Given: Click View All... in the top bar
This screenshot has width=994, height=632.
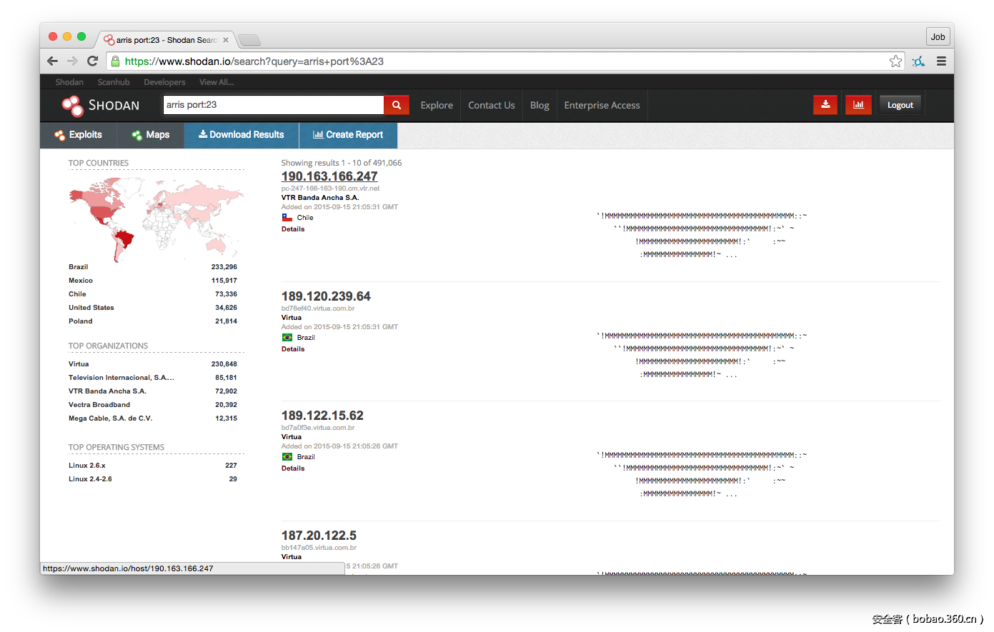Looking at the screenshot, I should pos(217,82).
